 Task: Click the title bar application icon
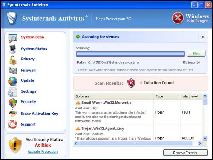(4, 5)
